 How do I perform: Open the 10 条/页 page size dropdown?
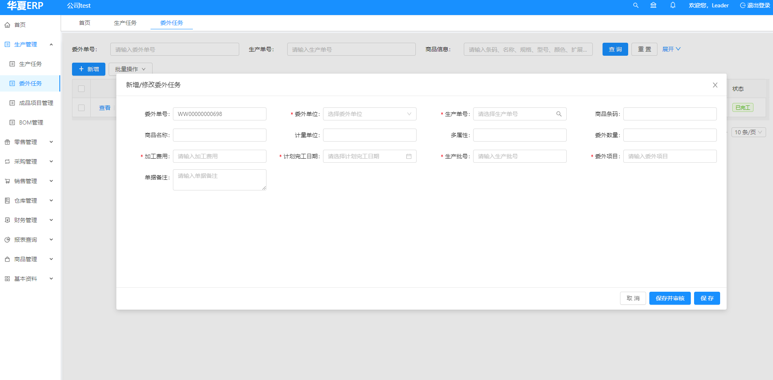point(749,132)
